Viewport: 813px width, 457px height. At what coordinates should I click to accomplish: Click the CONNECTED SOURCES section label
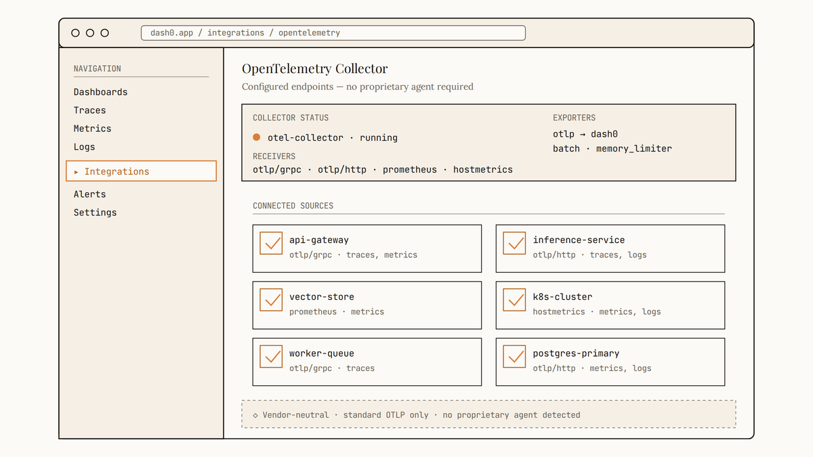click(x=293, y=206)
